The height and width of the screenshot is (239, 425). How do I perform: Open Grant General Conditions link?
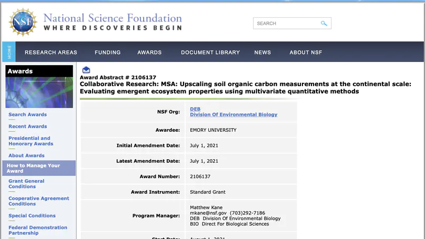click(x=26, y=184)
